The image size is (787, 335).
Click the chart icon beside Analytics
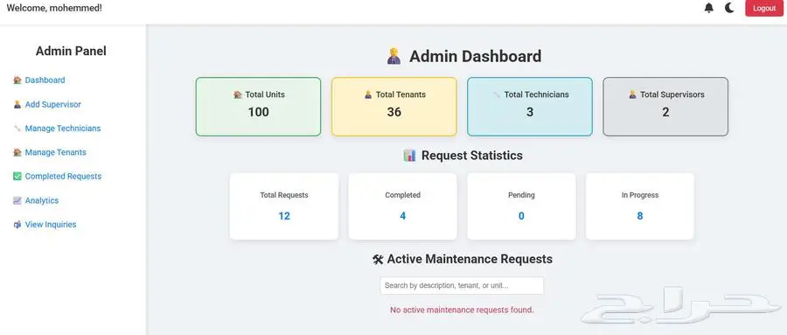(17, 200)
